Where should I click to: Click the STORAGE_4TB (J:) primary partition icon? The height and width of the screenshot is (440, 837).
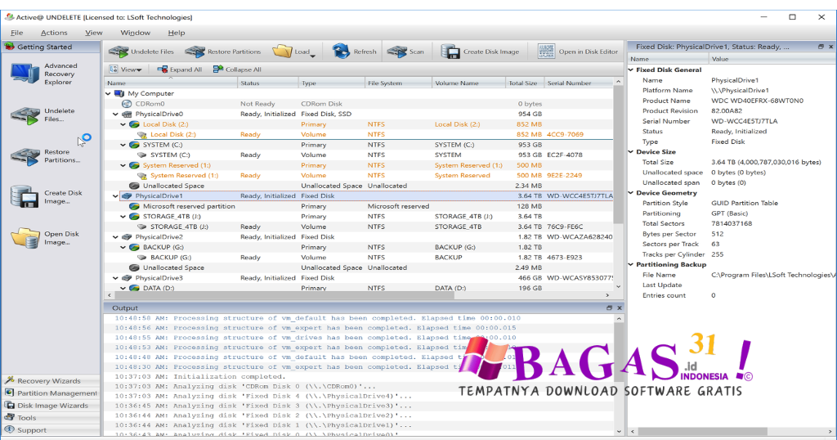coord(135,216)
